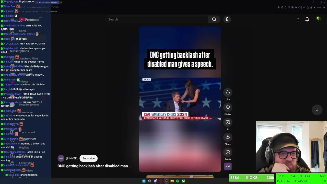Click chat username HappyClams
Image resolution: width=327 pixels, height=184 pixels.
11,2
